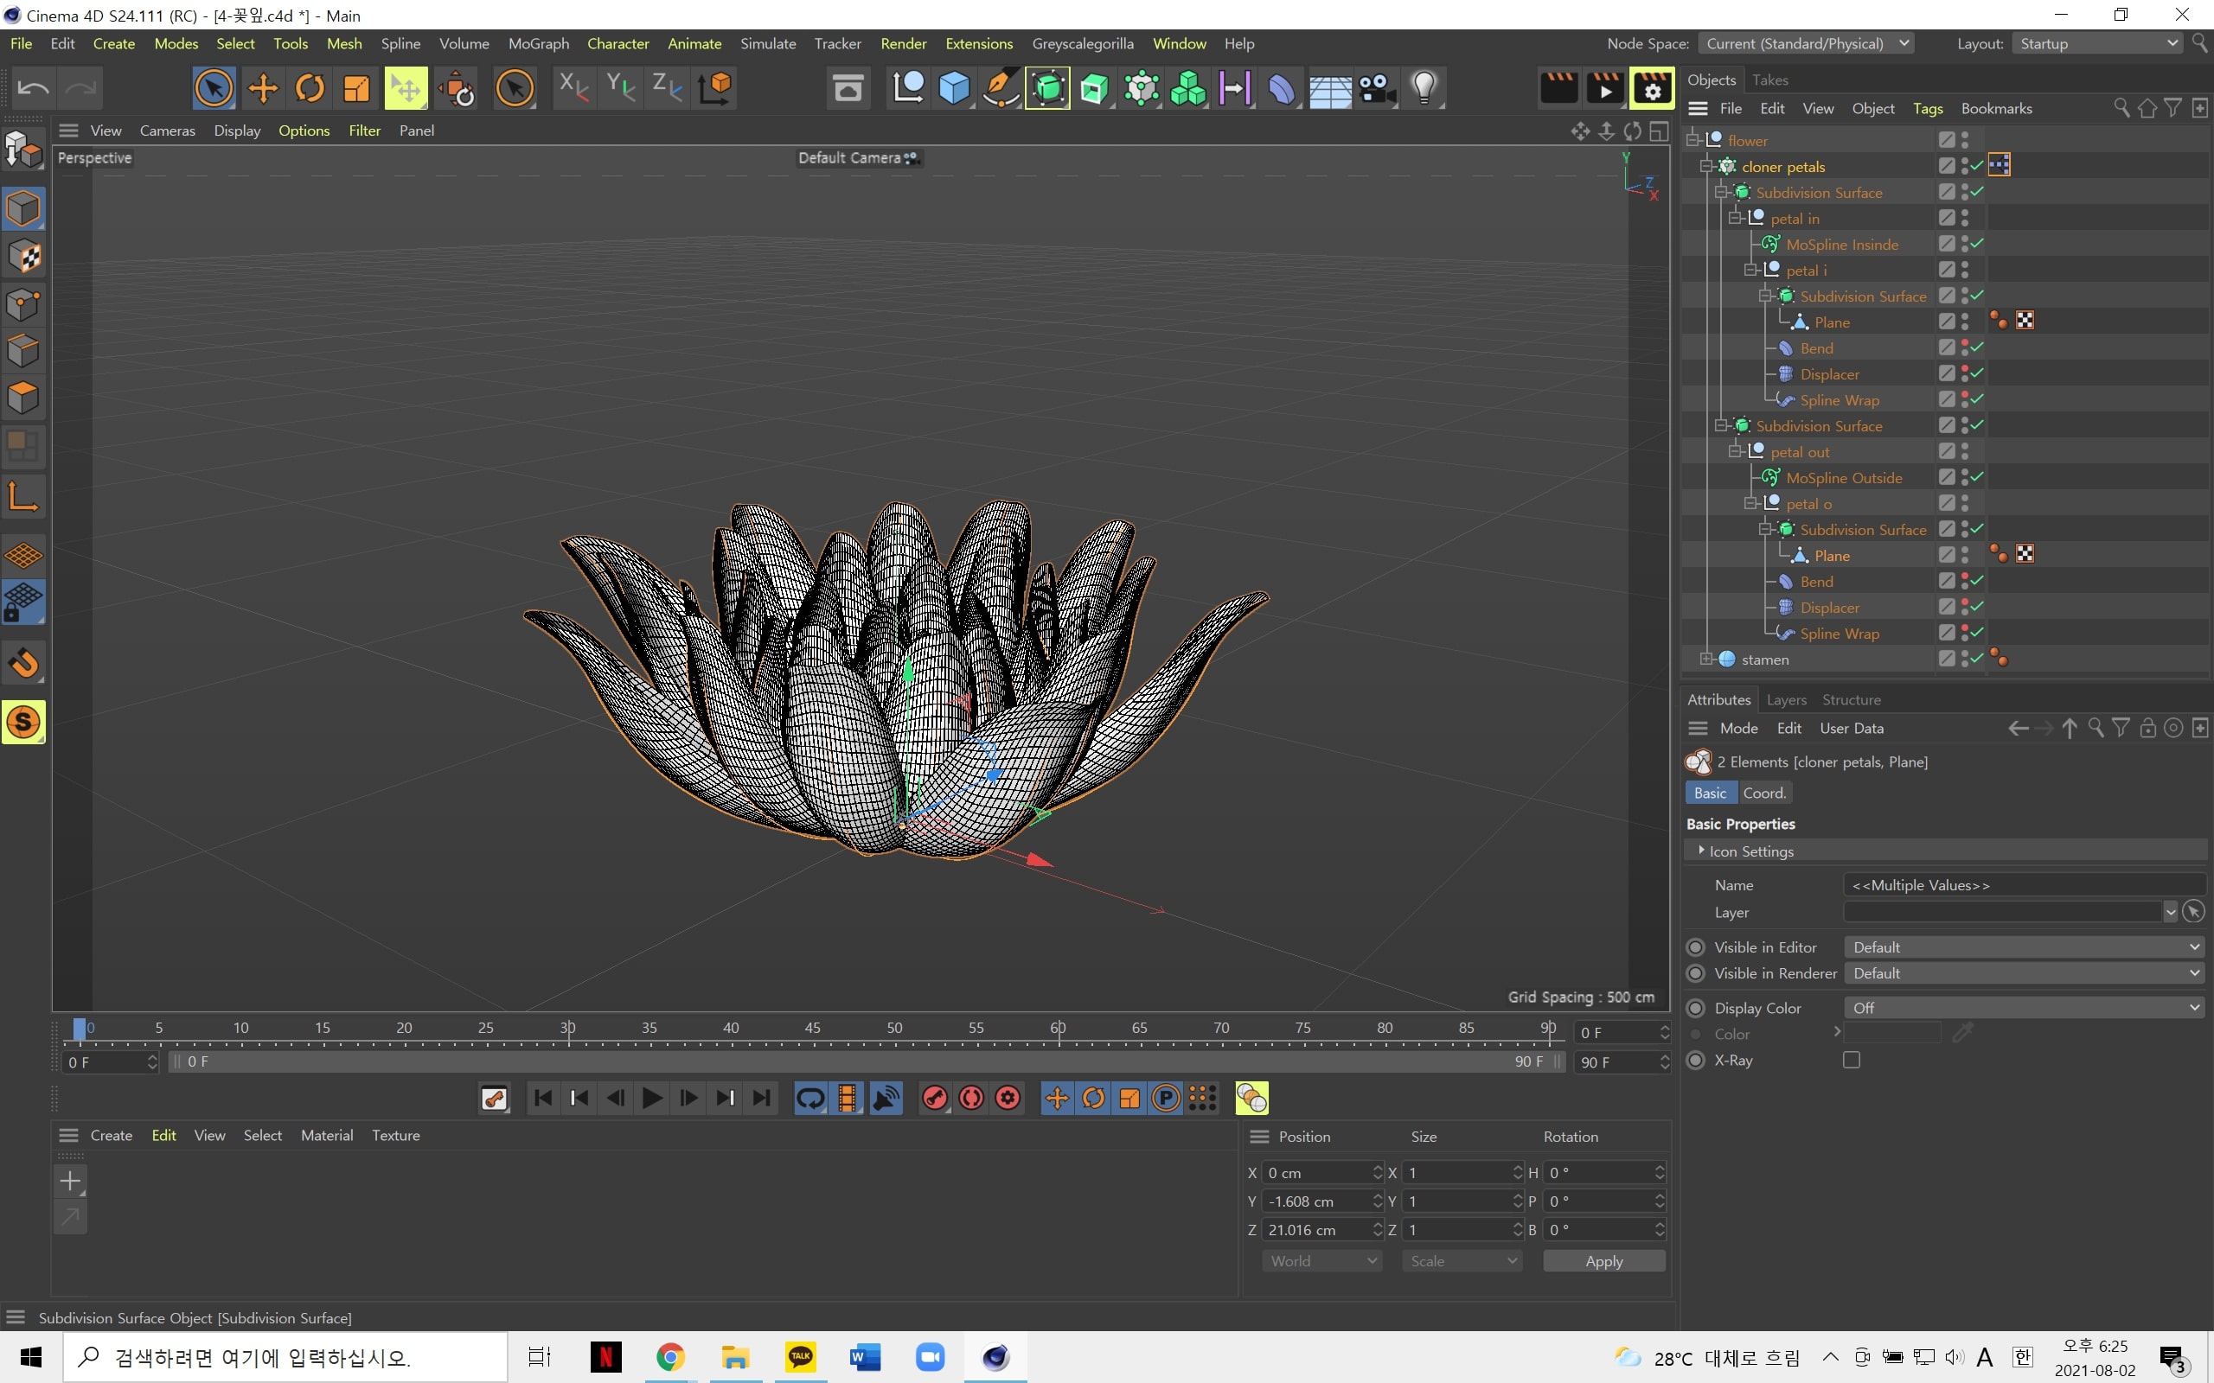Open the Layout Startup dropdown
Image resolution: width=2214 pixels, height=1383 pixels.
[x=2097, y=44]
